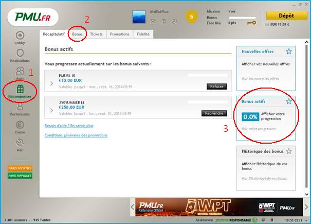Click the Paris Hippiques green button

click(20, 176)
